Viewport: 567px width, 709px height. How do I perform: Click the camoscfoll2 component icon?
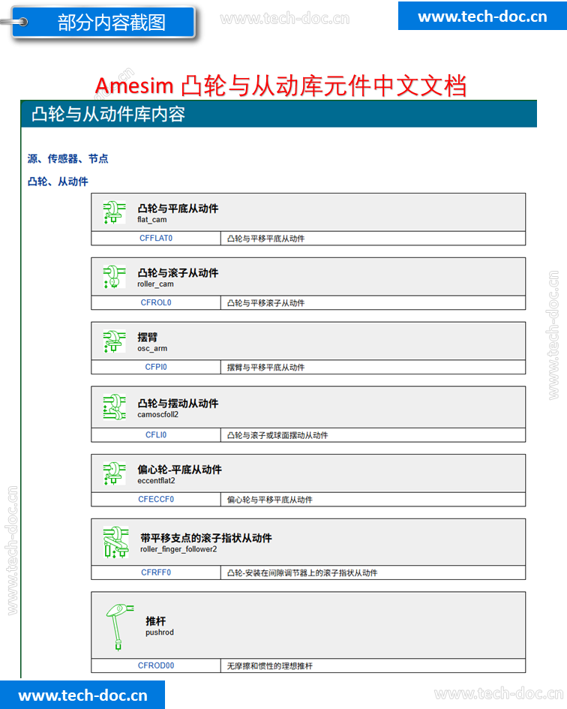[x=115, y=407]
